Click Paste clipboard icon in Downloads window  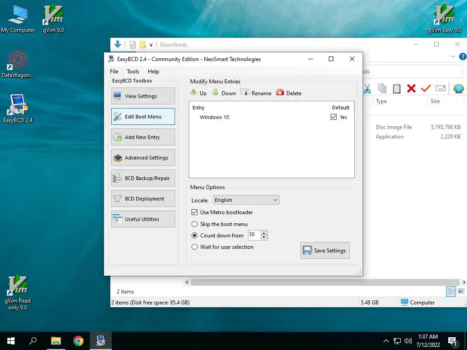[397, 88]
